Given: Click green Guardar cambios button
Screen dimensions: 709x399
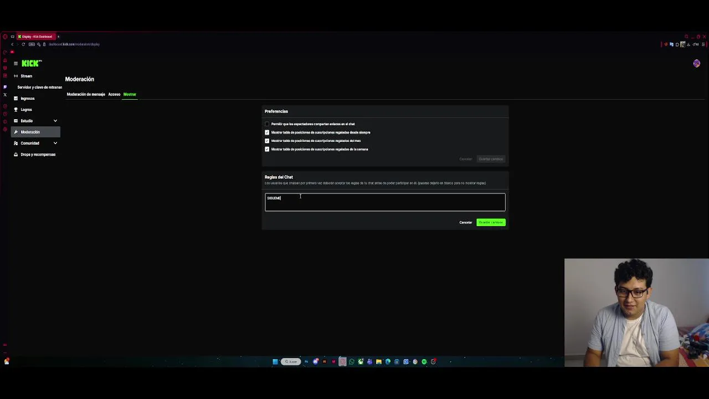Looking at the screenshot, I should tap(491, 222).
